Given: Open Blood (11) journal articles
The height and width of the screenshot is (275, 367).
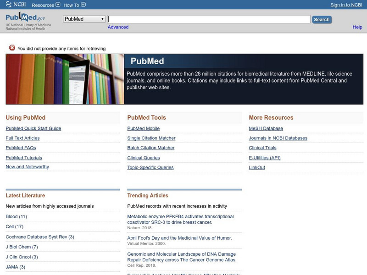Looking at the screenshot, I should point(17,216).
